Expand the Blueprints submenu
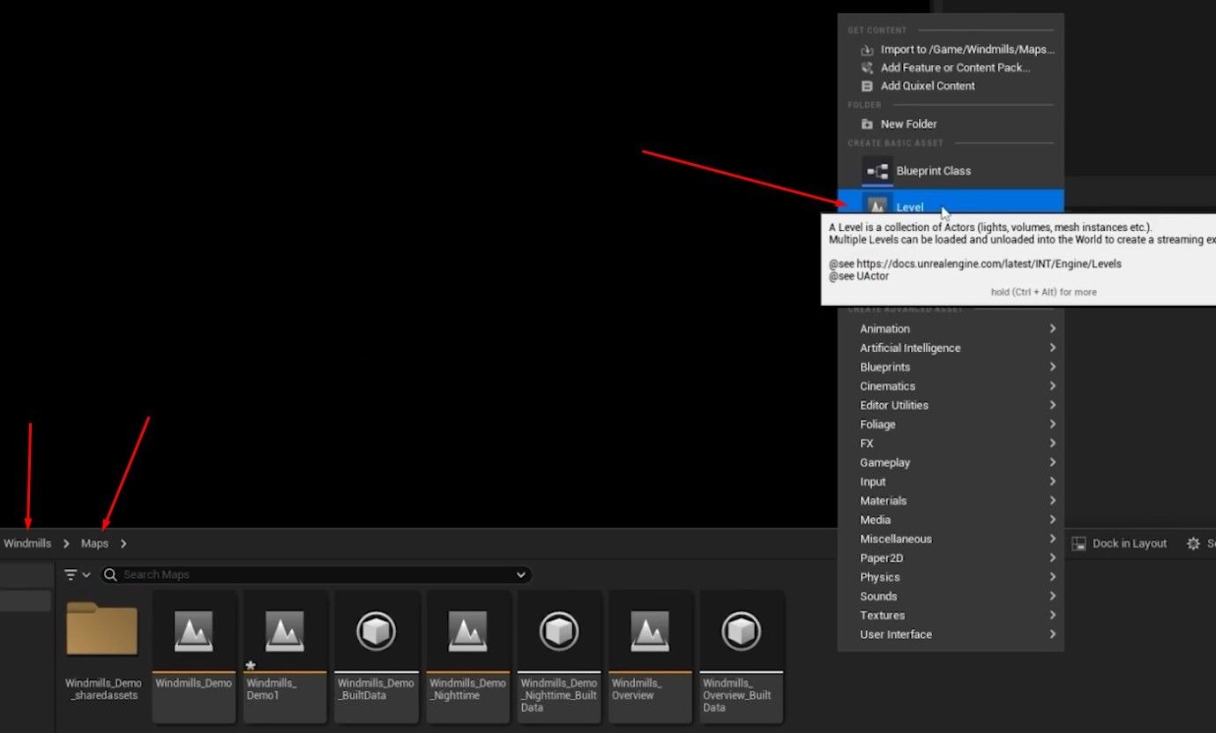Screen dimensions: 1216x733 (951, 368)
